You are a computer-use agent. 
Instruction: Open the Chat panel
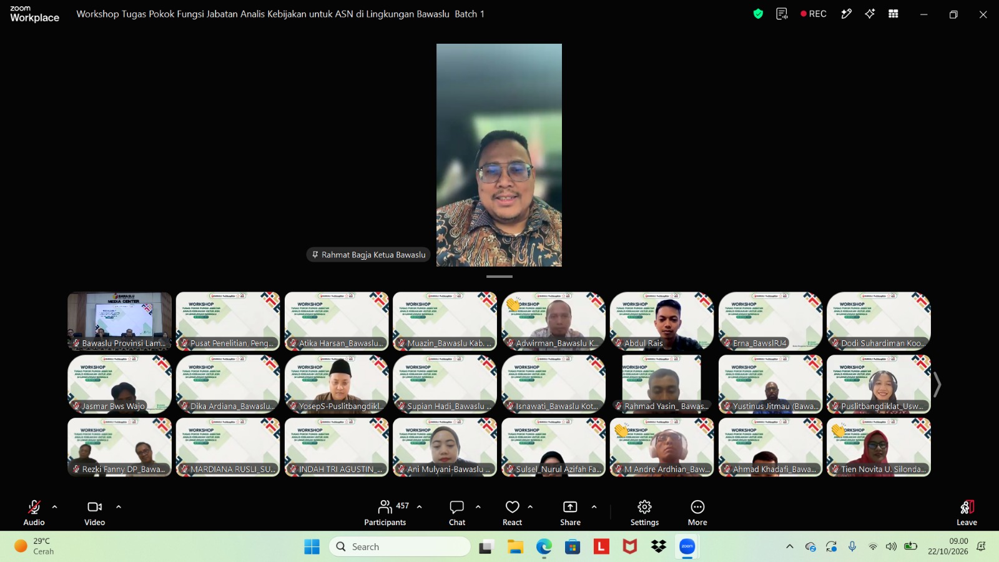coord(457,513)
